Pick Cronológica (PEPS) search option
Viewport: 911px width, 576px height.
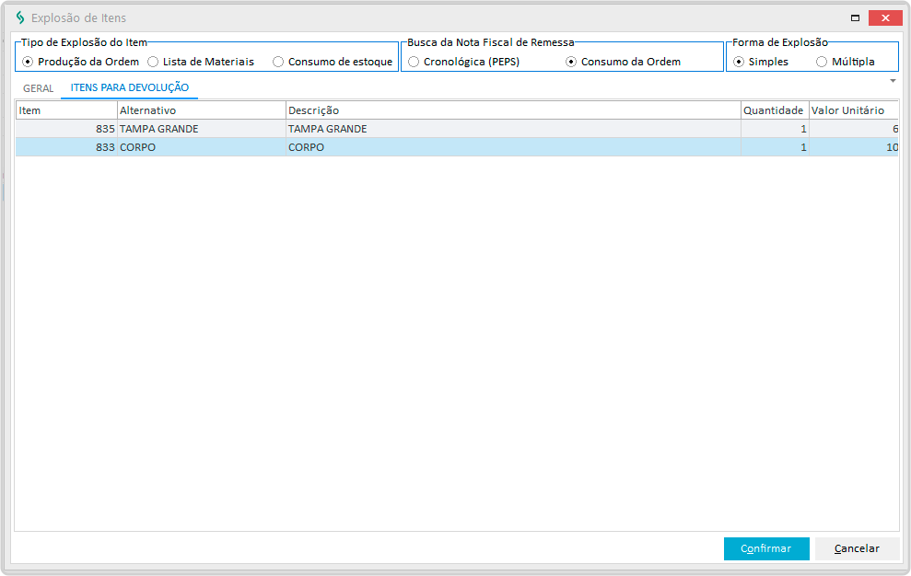click(x=414, y=62)
